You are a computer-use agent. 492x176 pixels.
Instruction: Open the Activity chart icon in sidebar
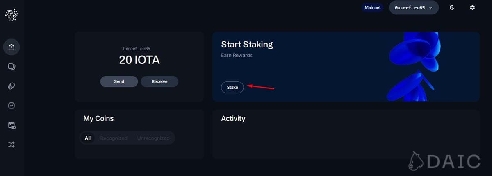(x=11, y=106)
